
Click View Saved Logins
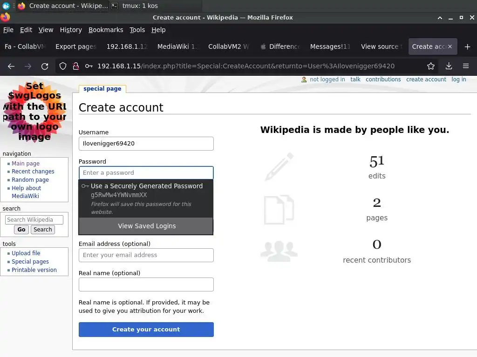point(146,226)
